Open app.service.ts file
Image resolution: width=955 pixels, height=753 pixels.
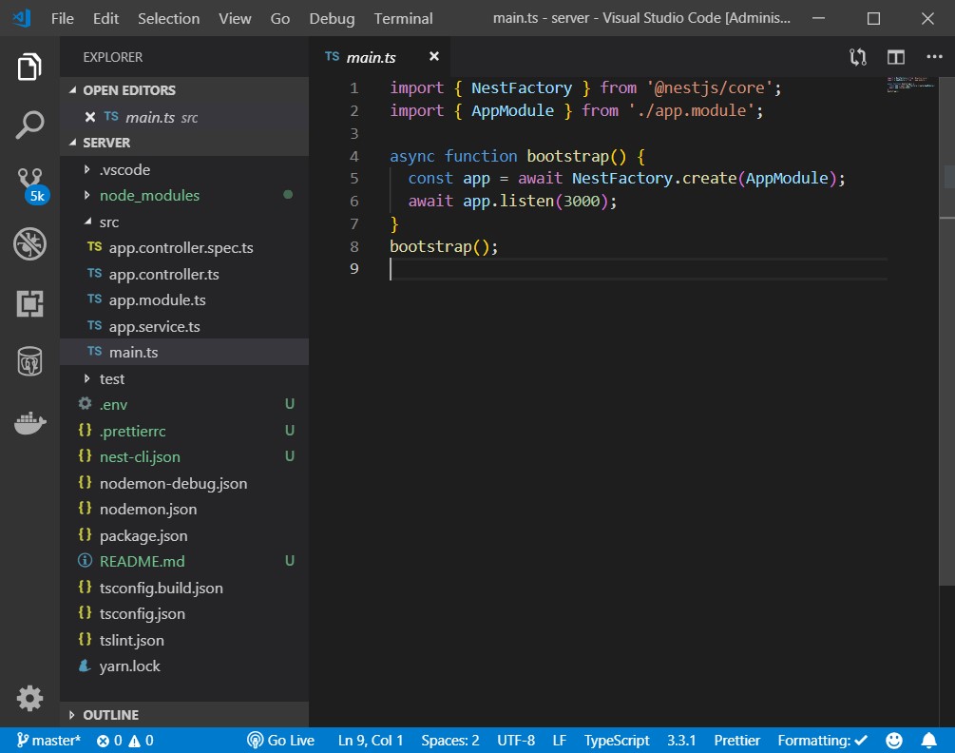point(184,326)
